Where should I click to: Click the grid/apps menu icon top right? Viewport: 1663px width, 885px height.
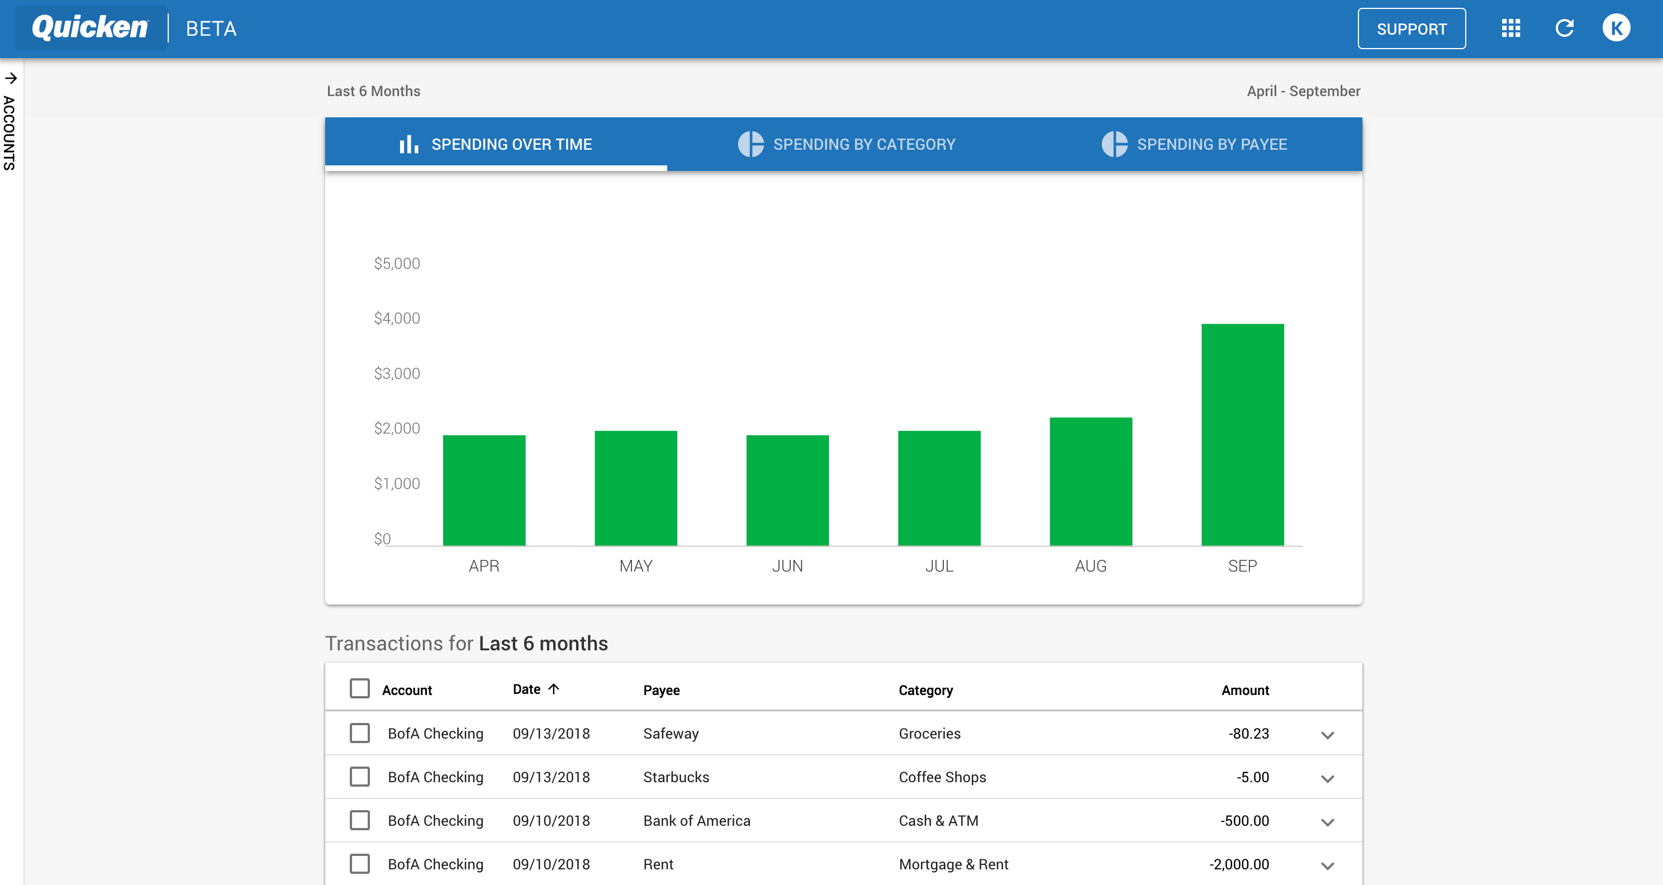(1511, 30)
